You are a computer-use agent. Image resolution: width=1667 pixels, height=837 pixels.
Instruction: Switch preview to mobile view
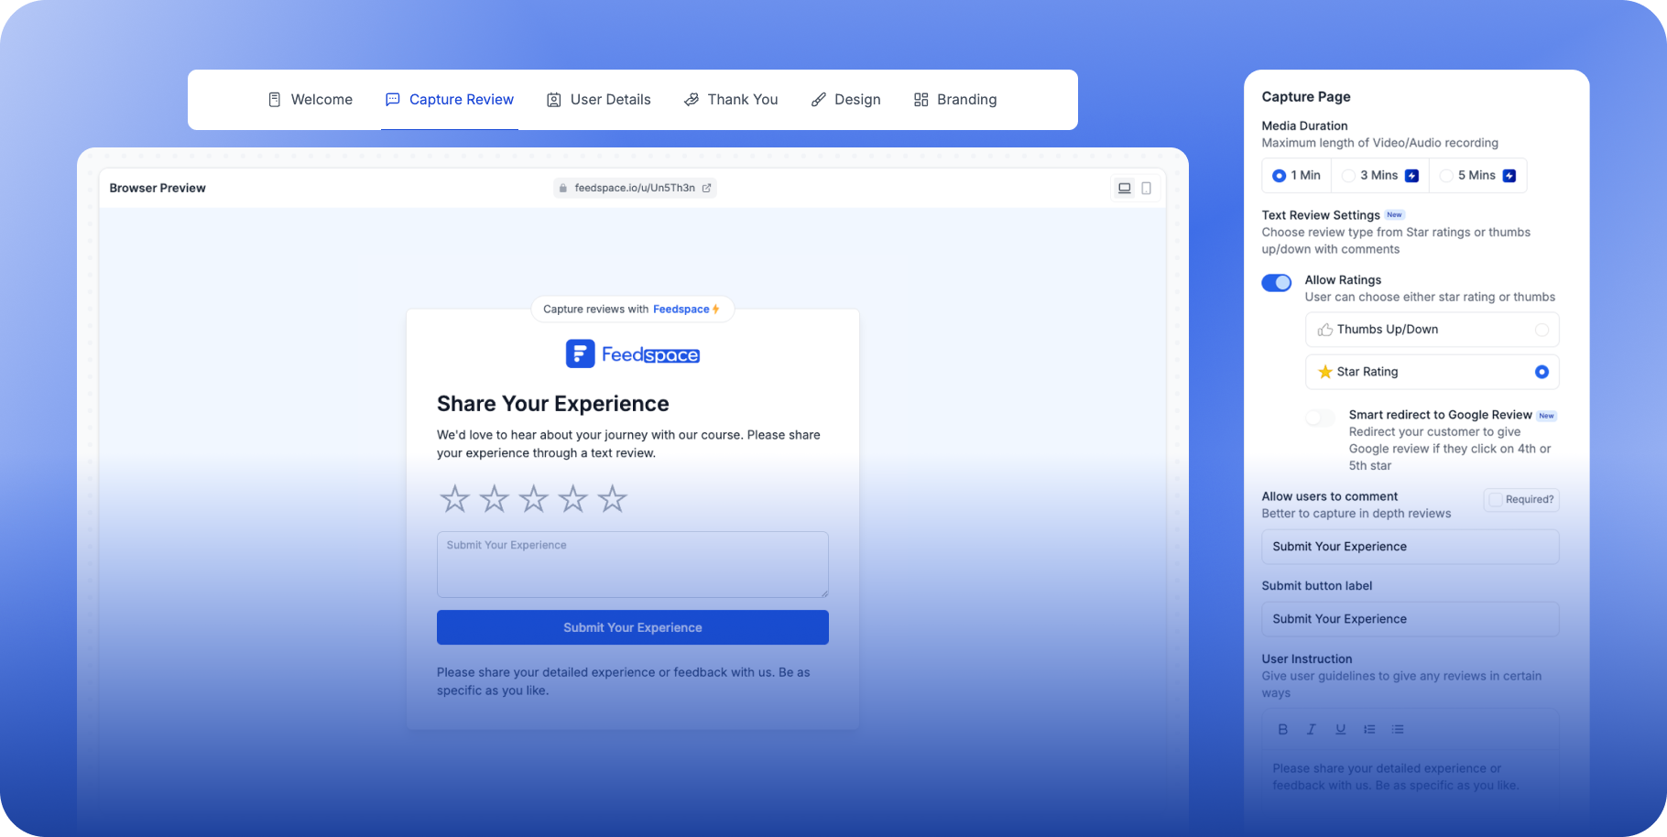tap(1146, 189)
